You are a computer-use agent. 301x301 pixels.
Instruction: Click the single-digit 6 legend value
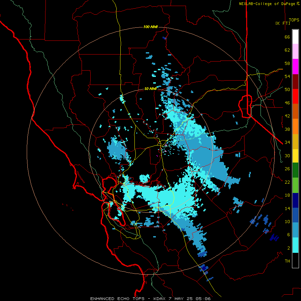(289, 235)
